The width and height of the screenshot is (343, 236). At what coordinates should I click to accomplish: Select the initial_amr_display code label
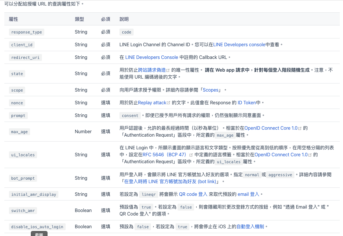click(34, 194)
